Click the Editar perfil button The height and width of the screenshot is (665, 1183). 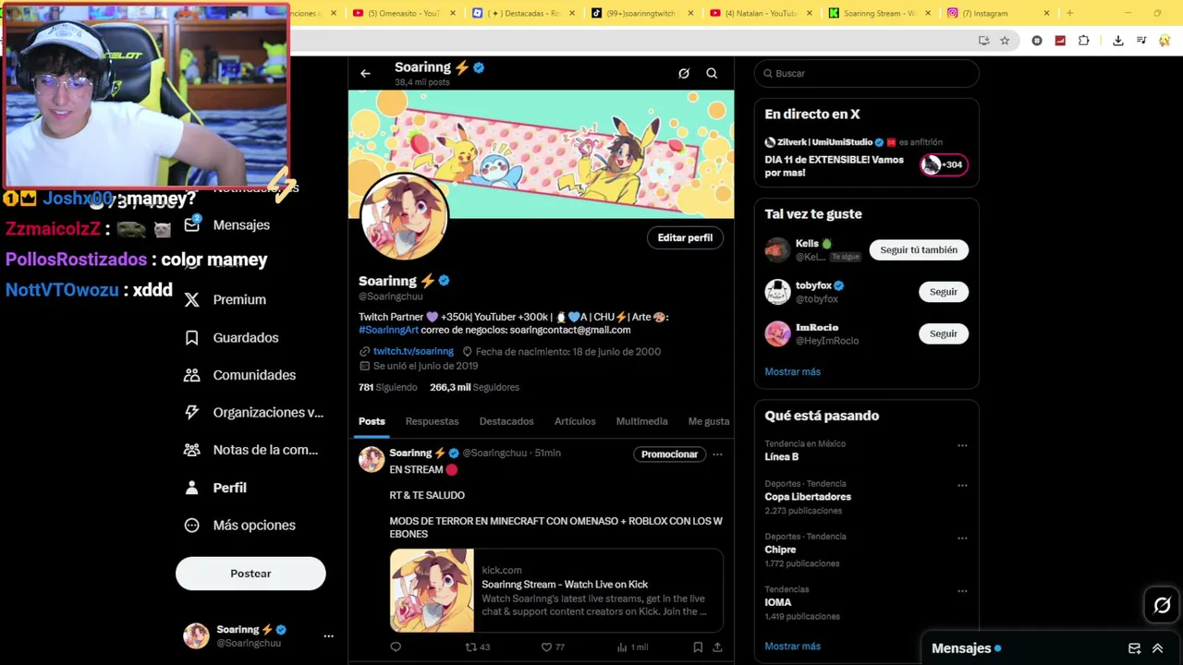point(685,237)
